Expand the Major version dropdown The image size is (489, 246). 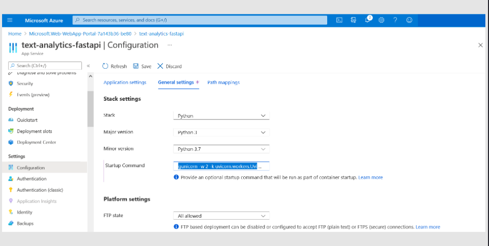click(221, 132)
